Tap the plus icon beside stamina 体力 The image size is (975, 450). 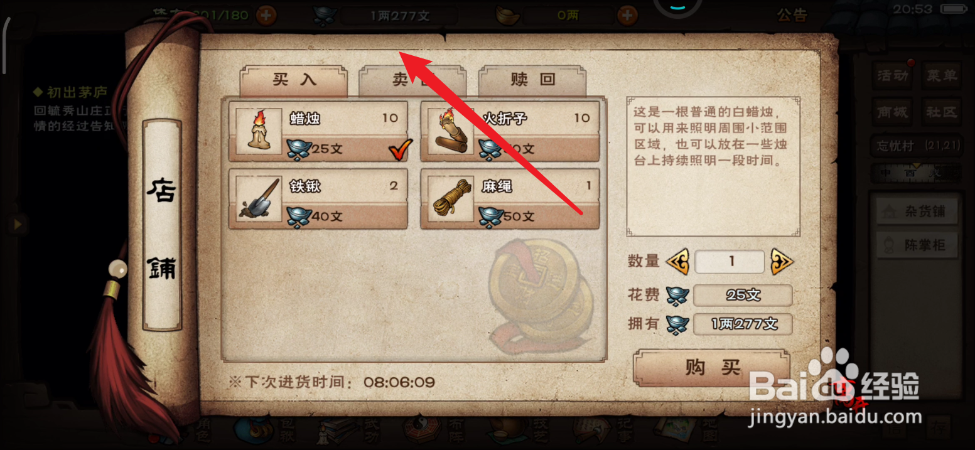pos(266,15)
